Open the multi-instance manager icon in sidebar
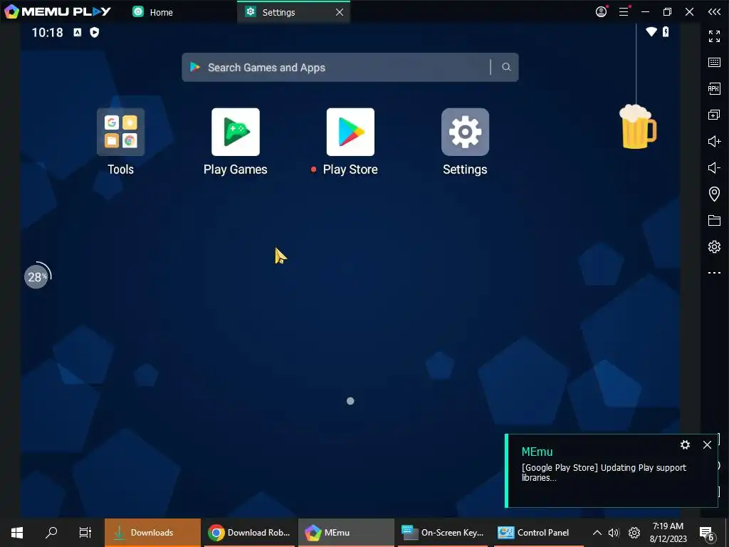 [x=714, y=115]
